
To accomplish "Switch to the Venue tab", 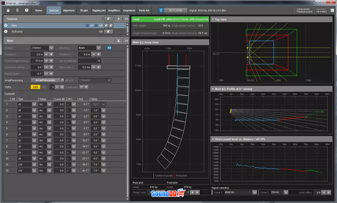I will [x=39, y=10].
